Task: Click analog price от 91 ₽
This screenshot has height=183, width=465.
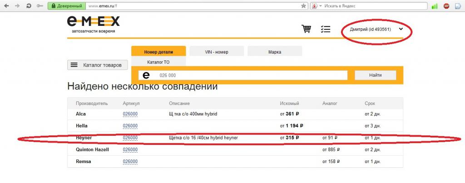Action: [x=330, y=138]
